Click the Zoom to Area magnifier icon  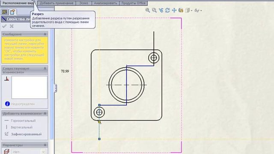pyautogui.click(x=154, y=10)
